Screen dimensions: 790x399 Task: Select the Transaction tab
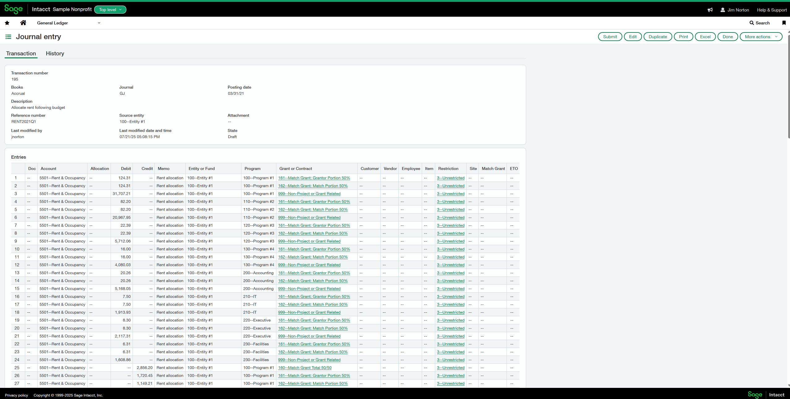click(x=21, y=54)
